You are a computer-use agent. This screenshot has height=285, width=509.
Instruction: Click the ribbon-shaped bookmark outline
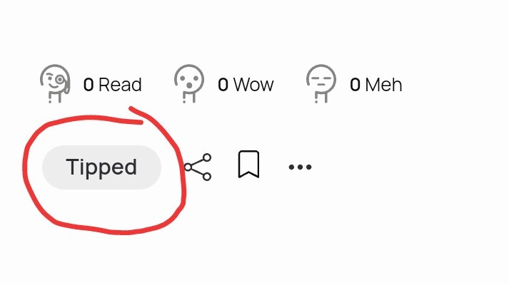click(x=248, y=164)
